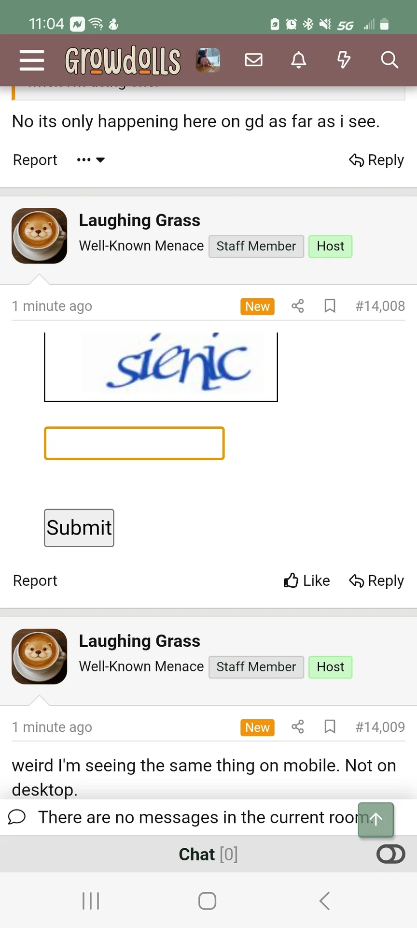Expand the three-dots more options dropdown
The image size is (417, 928).
point(91,160)
